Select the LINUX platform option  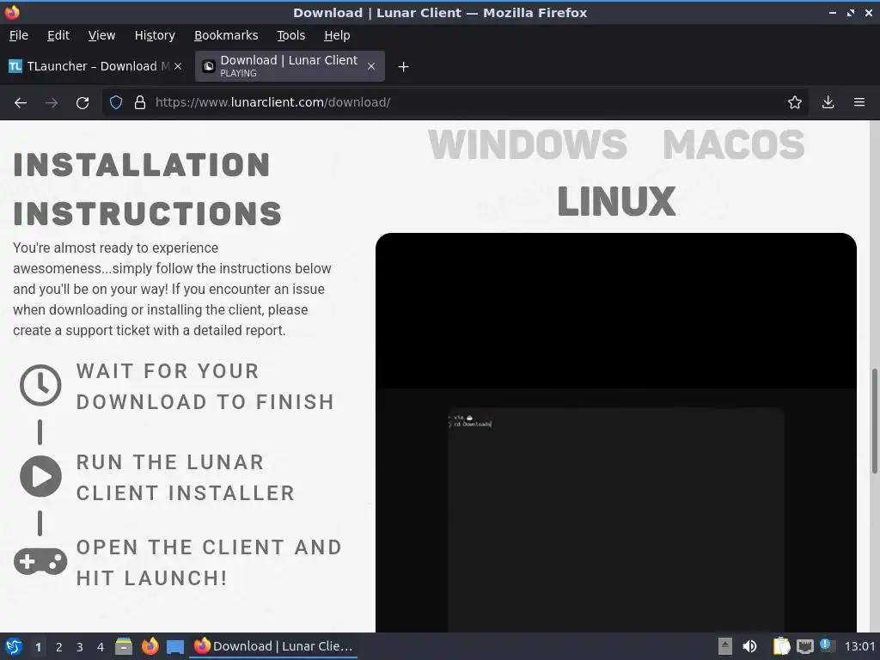click(616, 201)
